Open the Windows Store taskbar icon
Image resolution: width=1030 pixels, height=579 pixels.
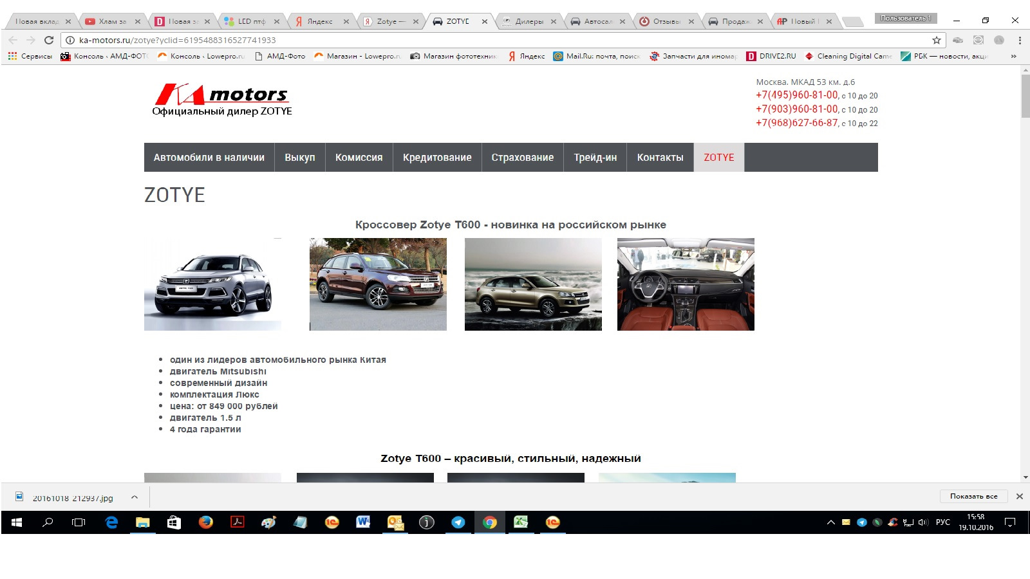pos(174,522)
